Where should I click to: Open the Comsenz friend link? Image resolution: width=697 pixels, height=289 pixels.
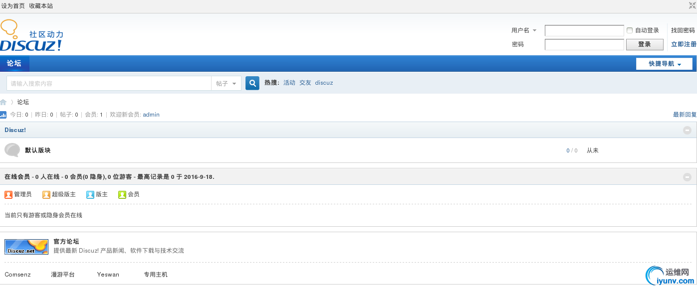17,275
